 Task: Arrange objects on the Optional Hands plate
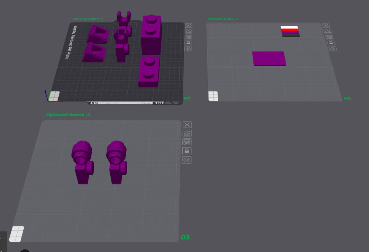coord(187,142)
